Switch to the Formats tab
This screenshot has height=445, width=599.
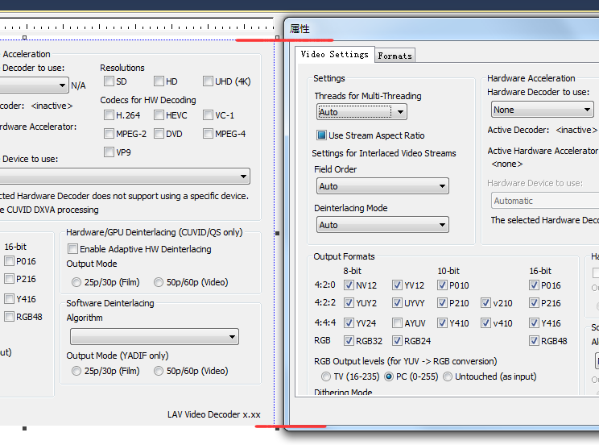click(395, 56)
